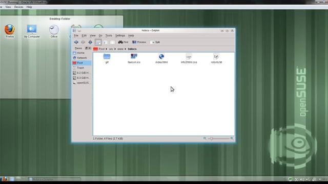Go up one folder with the up arrow

click(x=90, y=42)
